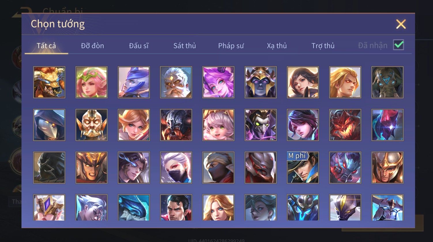This screenshot has height=242, width=433.
Task: Select the Tất cả tab
Action: point(46,46)
